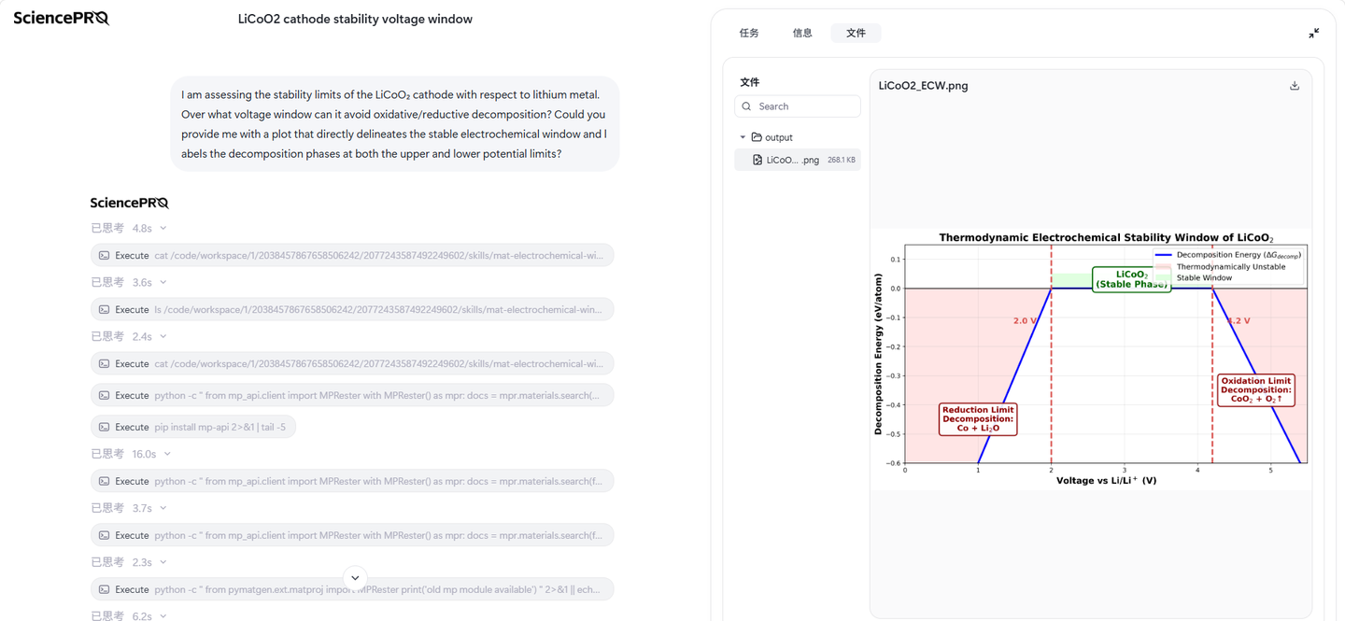Image resolution: width=1345 pixels, height=621 pixels.
Task: Click the scroll-down arrow button in chat
Action: pos(355,578)
